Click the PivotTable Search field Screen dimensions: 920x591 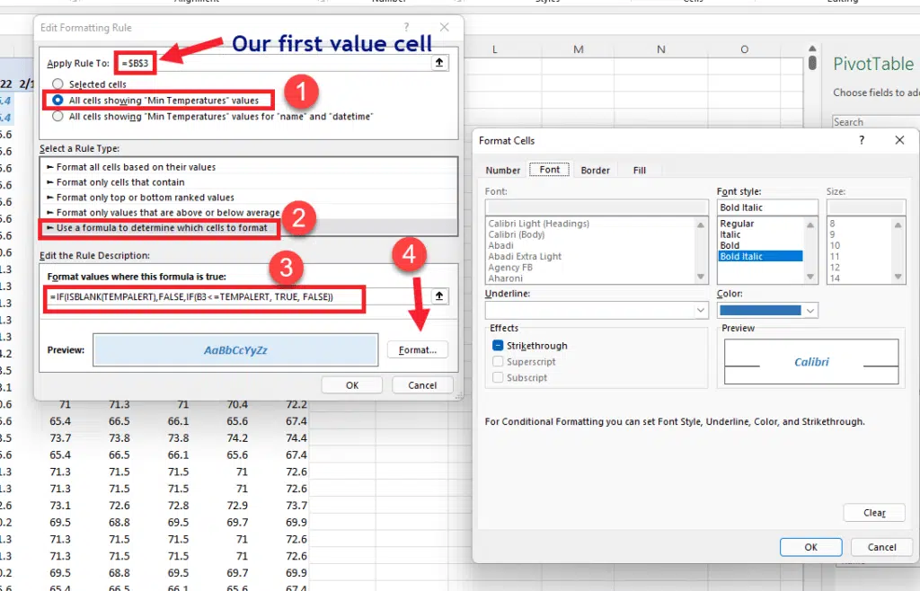click(x=871, y=122)
